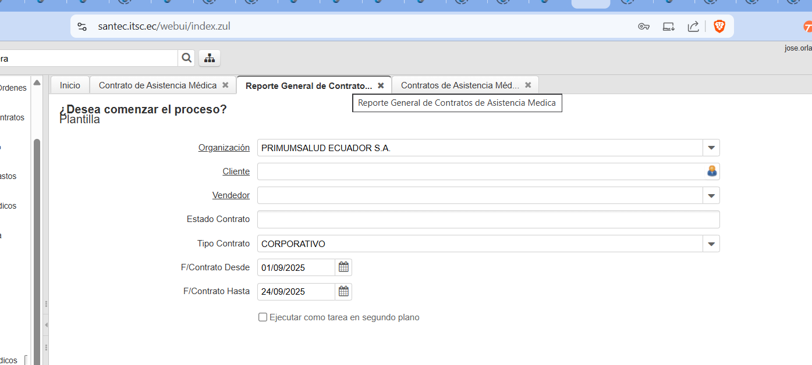Click the search magnifier icon
Image resolution: width=812 pixels, height=365 pixels.
pos(186,58)
